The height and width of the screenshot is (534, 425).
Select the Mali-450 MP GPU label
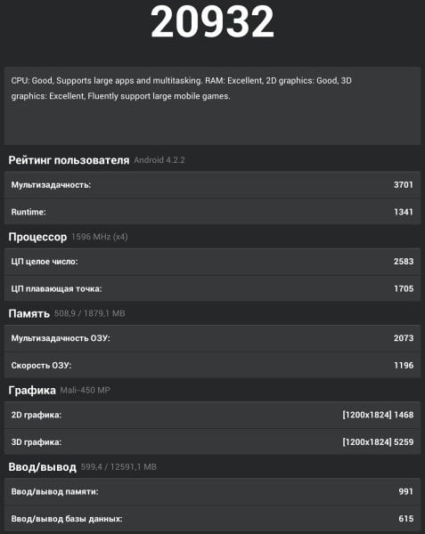tap(86, 390)
